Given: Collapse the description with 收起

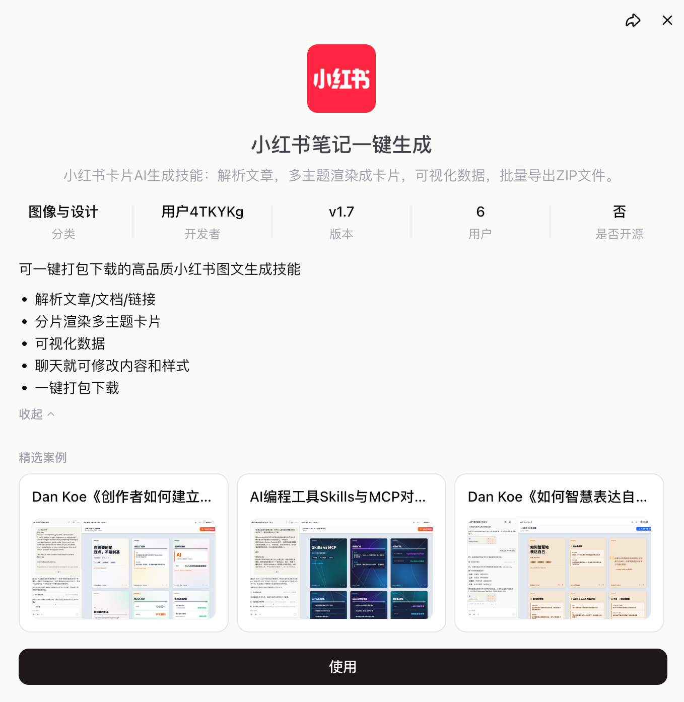Looking at the screenshot, I should (x=36, y=414).
